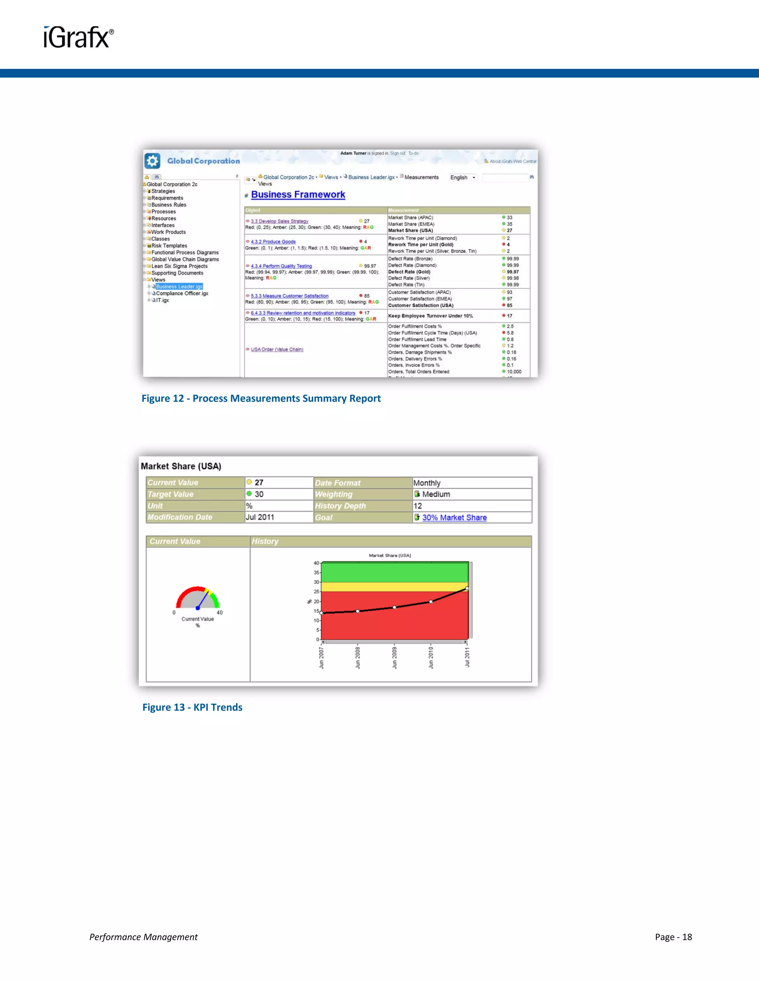Open the Business Framework heading link
The width and height of the screenshot is (759, 982).
click(x=298, y=195)
